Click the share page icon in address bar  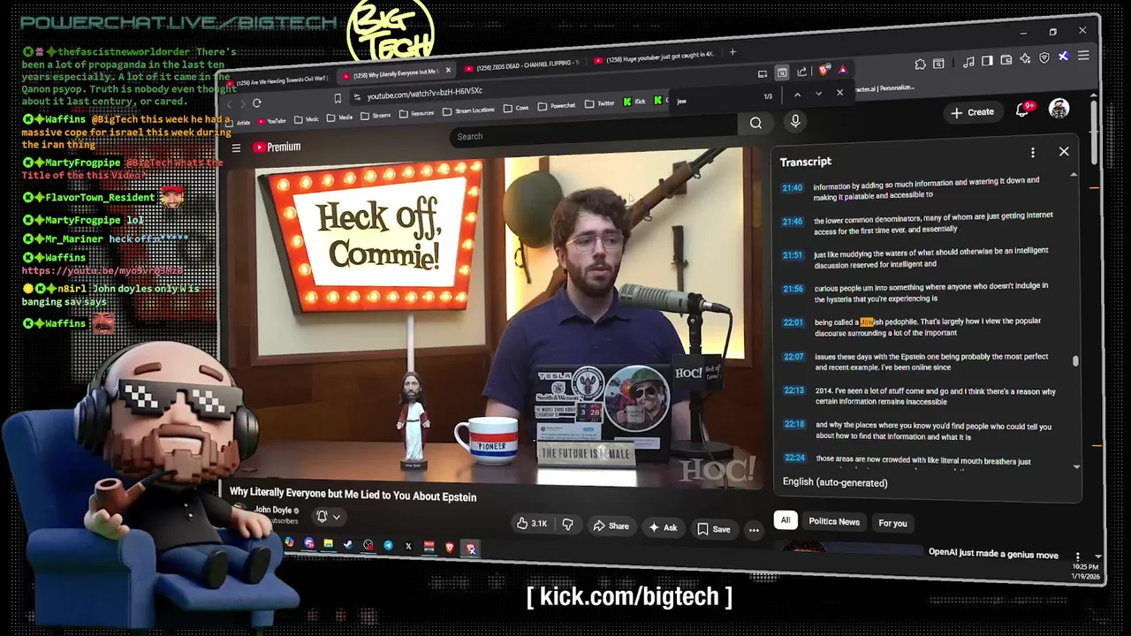[801, 72]
